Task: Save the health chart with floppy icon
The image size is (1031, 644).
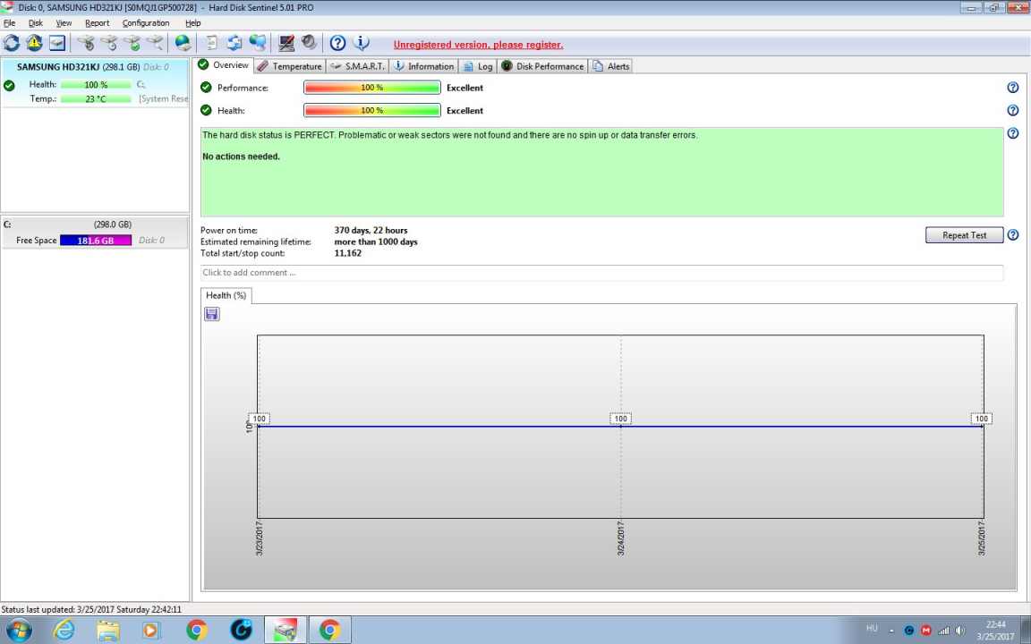Action: coord(212,314)
